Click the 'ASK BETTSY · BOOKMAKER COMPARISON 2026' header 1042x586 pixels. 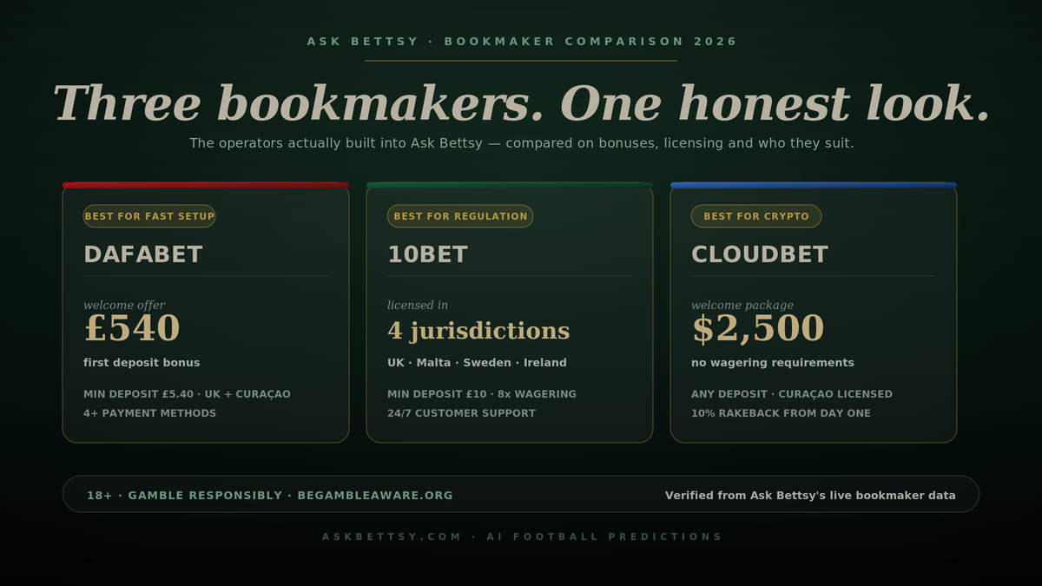click(522, 42)
